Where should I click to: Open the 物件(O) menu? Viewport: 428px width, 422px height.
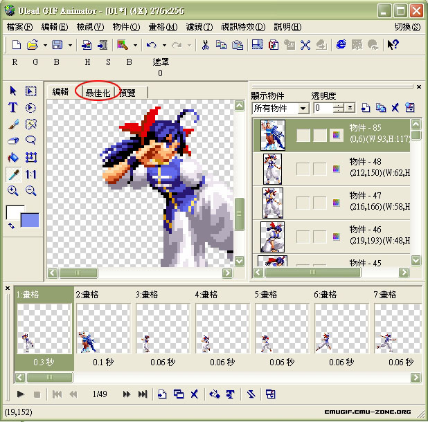(126, 27)
